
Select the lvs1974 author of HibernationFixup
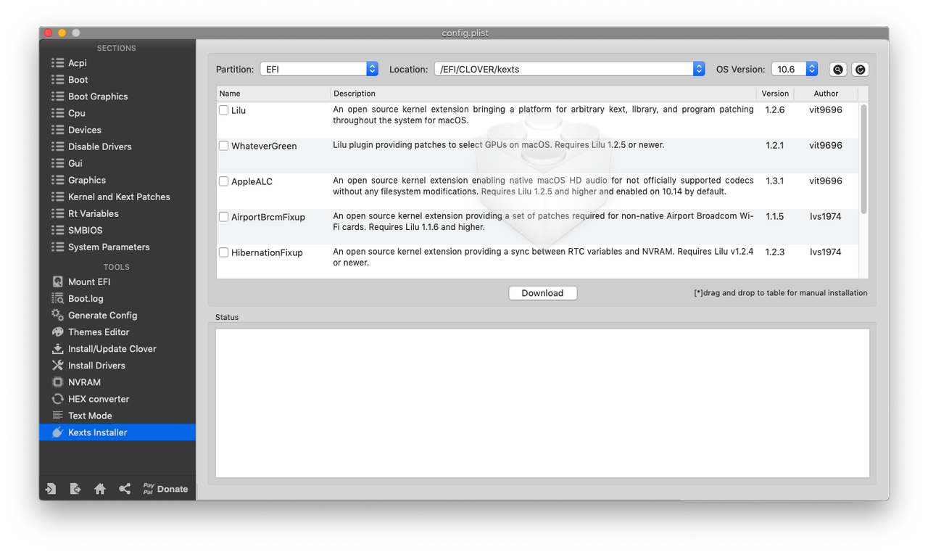coord(826,252)
